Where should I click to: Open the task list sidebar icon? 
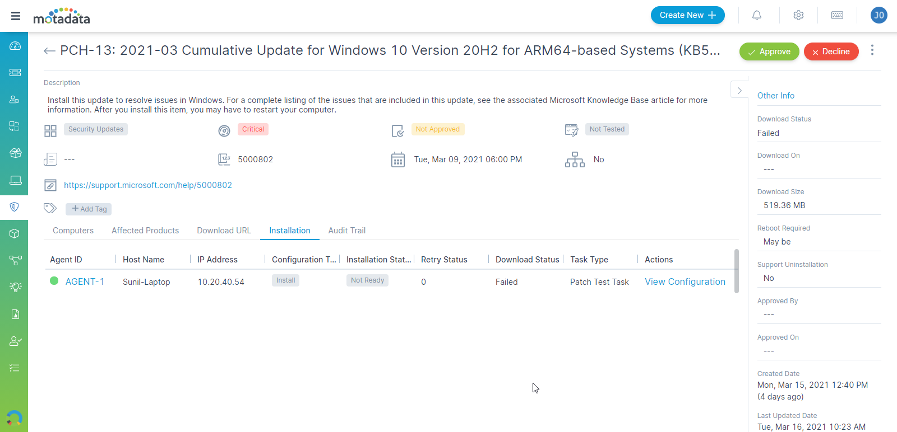pyautogui.click(x=15, y=368)
